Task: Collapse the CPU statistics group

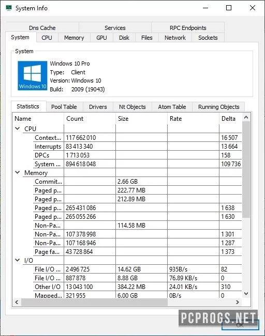Action: 18,129
